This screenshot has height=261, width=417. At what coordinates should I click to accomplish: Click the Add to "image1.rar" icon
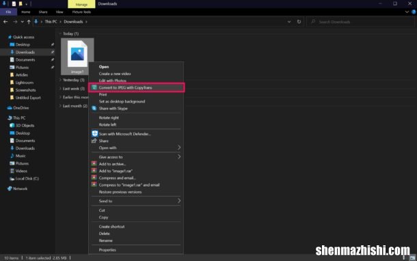[x=94, y=171]
